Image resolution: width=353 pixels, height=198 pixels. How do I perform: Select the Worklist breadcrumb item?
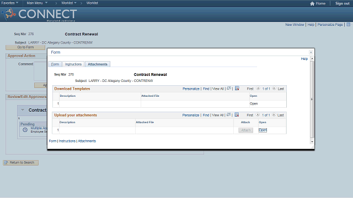click(x=92, y=3)
